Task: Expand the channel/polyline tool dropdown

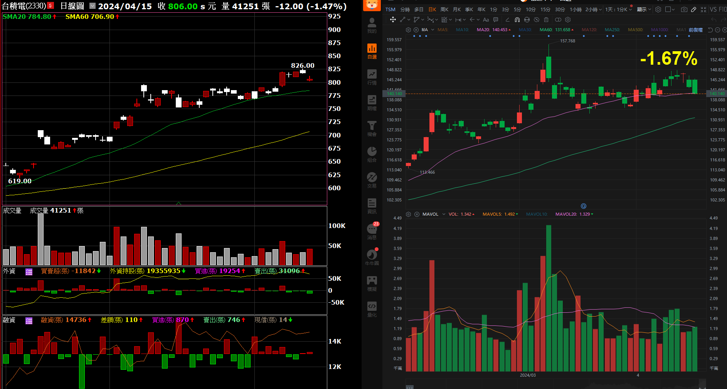Action: click(422, 20)
